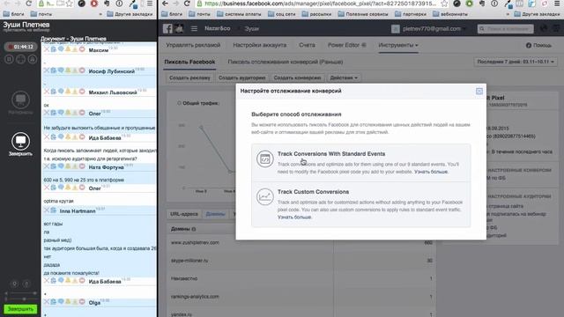Open learn more link under Standard Events
This screenshot has height=317, width=564.
tap(431, 172)
